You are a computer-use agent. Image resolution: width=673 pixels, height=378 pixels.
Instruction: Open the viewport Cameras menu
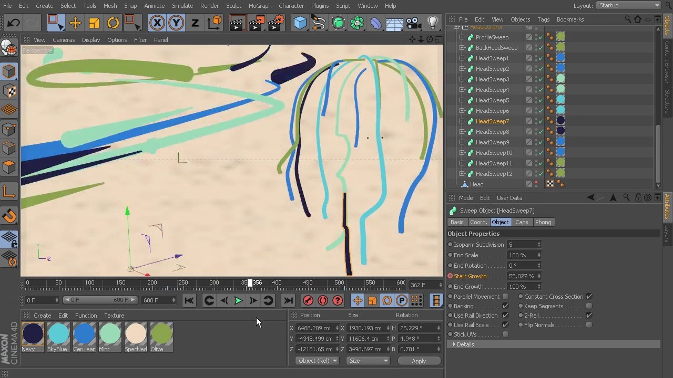[x=64, y=40]
